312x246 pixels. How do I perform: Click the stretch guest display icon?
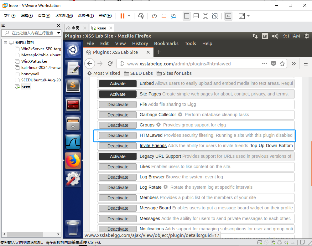click(x=242, y=16)
